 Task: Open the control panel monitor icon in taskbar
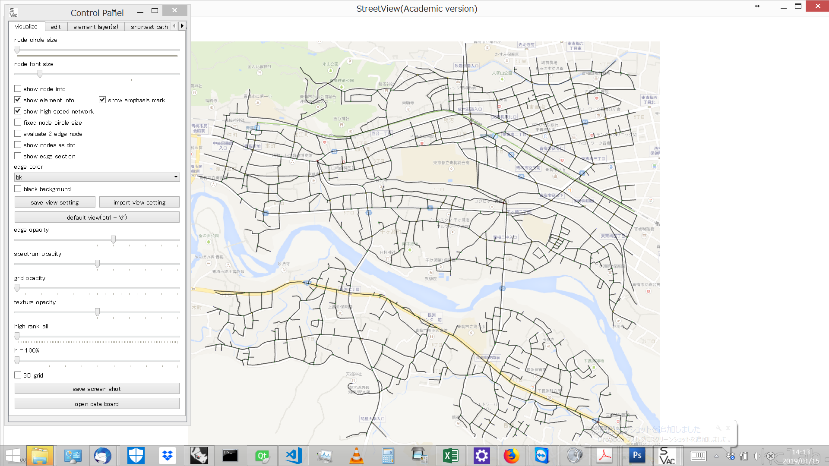pyautogui.click(x=73, y=456)
